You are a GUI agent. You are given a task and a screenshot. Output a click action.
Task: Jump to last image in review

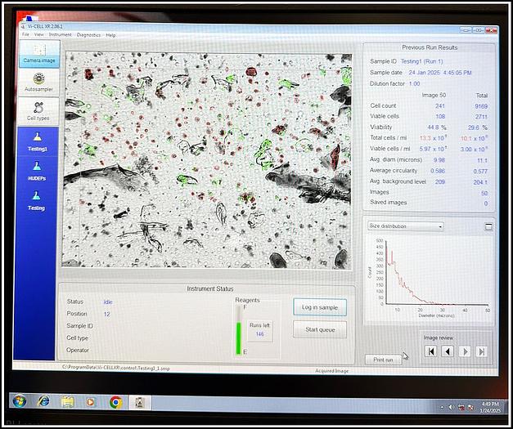tap(482, 351)
